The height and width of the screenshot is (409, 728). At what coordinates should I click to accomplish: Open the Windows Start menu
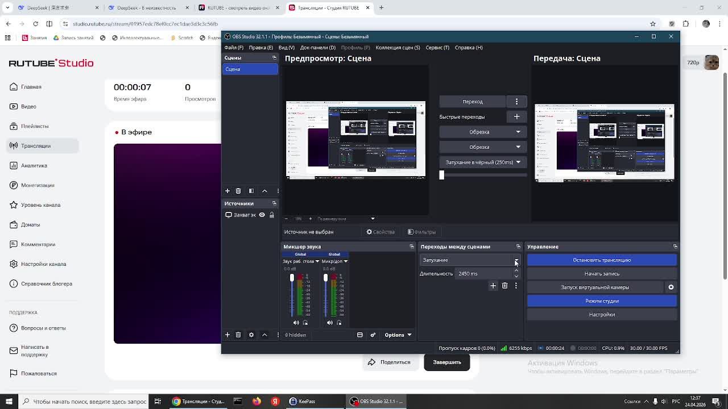(9, 402)
